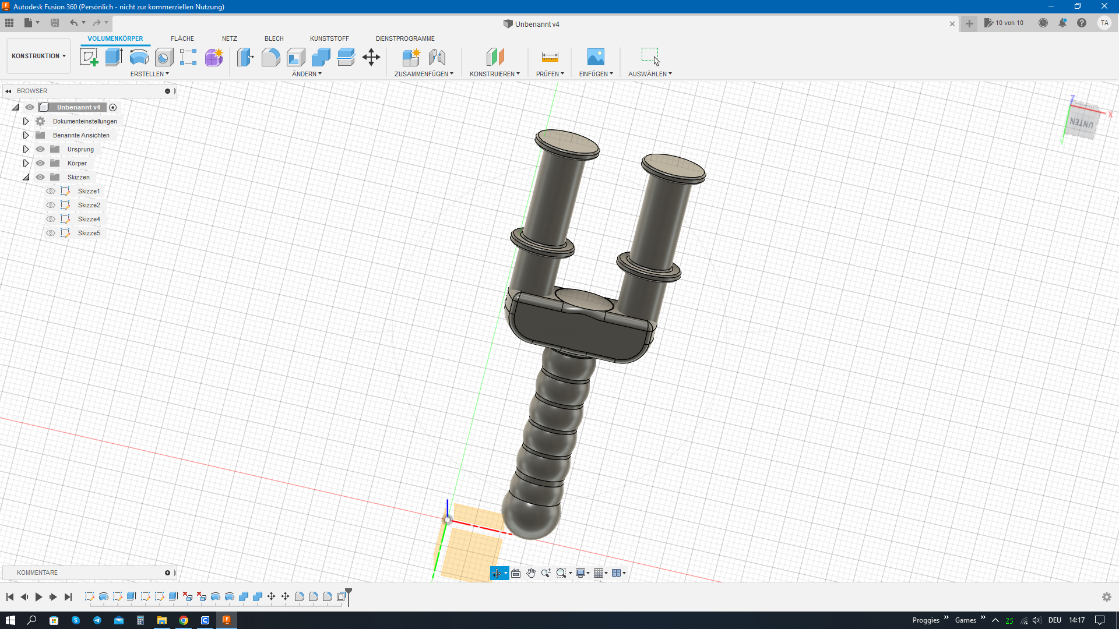The height and width of the screenshot is (629, 1119).
Task: Click the ViewCube UNTEN face
Action: (x=1082, y=123)
